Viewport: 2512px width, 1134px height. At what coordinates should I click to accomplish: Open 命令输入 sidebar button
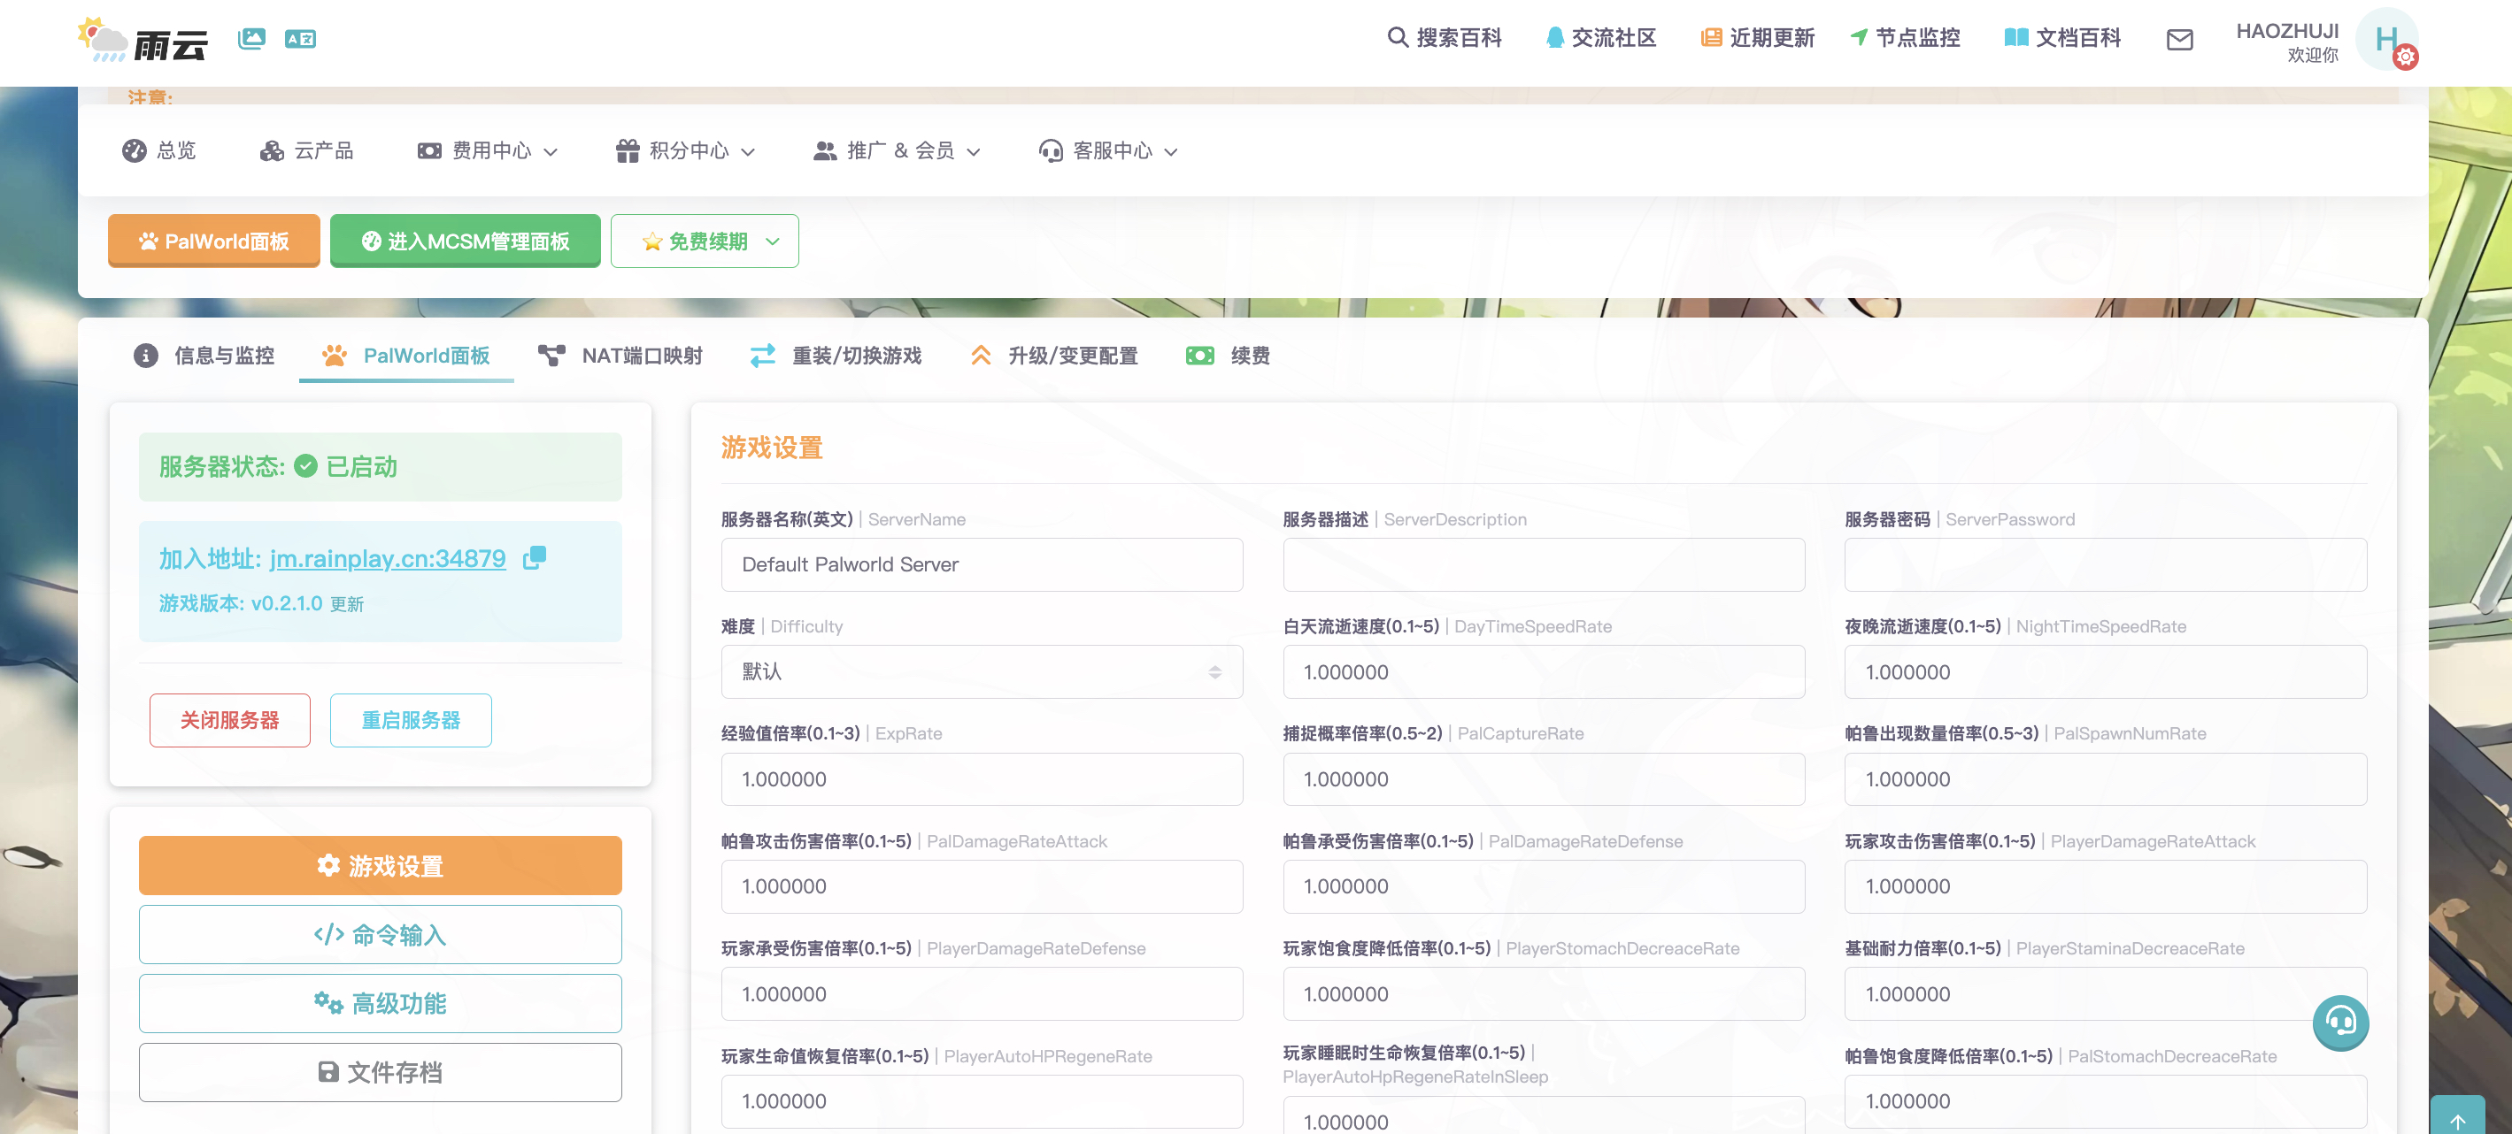pos(381,934)
